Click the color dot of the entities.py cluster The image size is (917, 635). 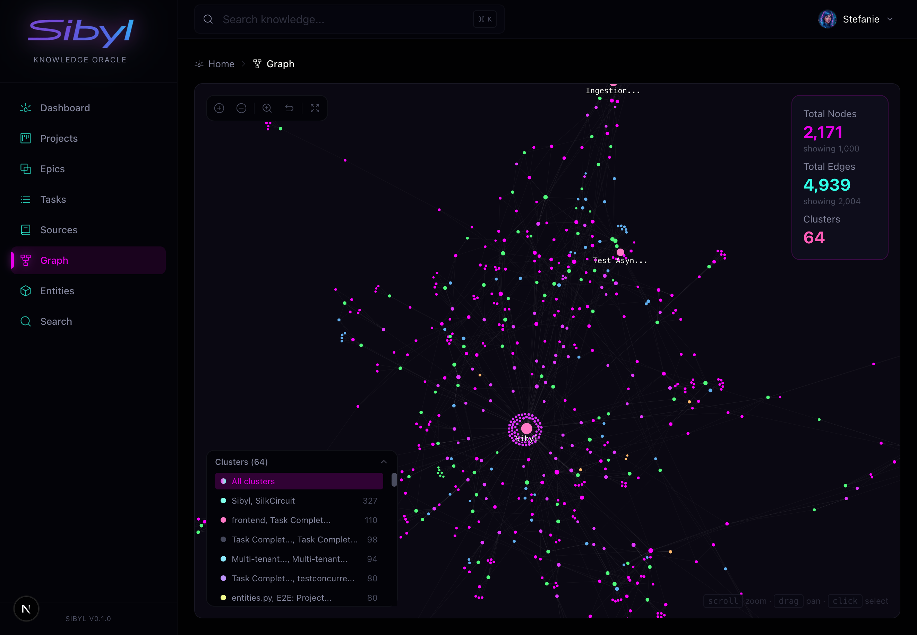click(223, 598)
